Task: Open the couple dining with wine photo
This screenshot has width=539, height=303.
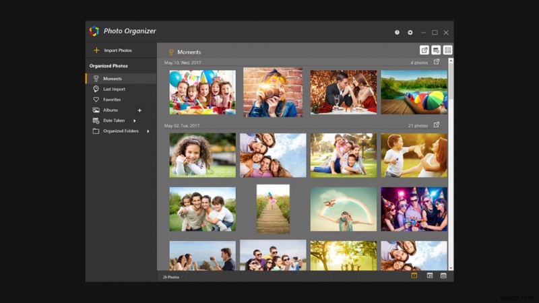Action: 344,92
